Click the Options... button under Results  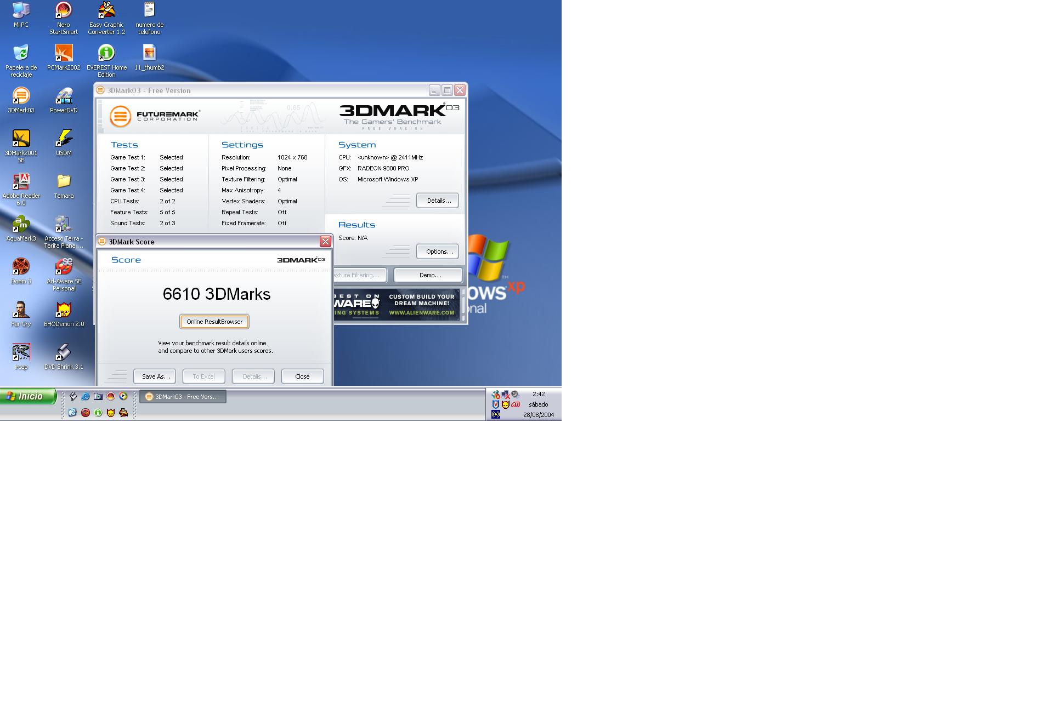pyautogui.click(x=438, y=252)
